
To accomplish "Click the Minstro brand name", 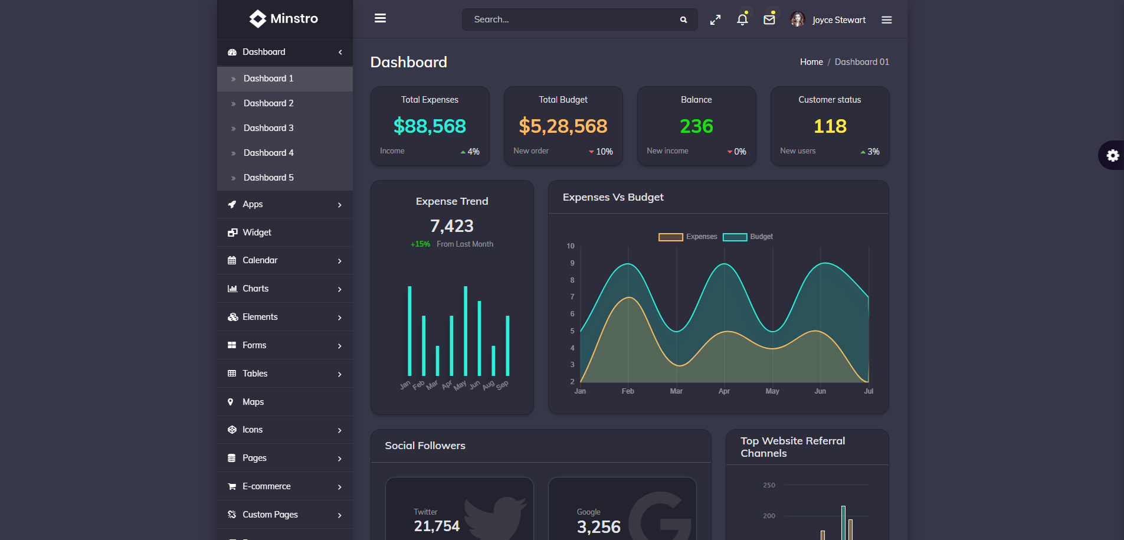I will [x=294, y=19].
